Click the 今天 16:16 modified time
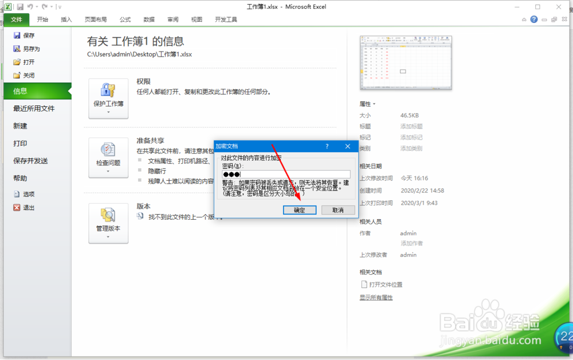 coord(414,178)
